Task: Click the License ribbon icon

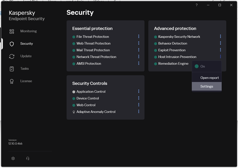Action: click(x=12, y=81)
